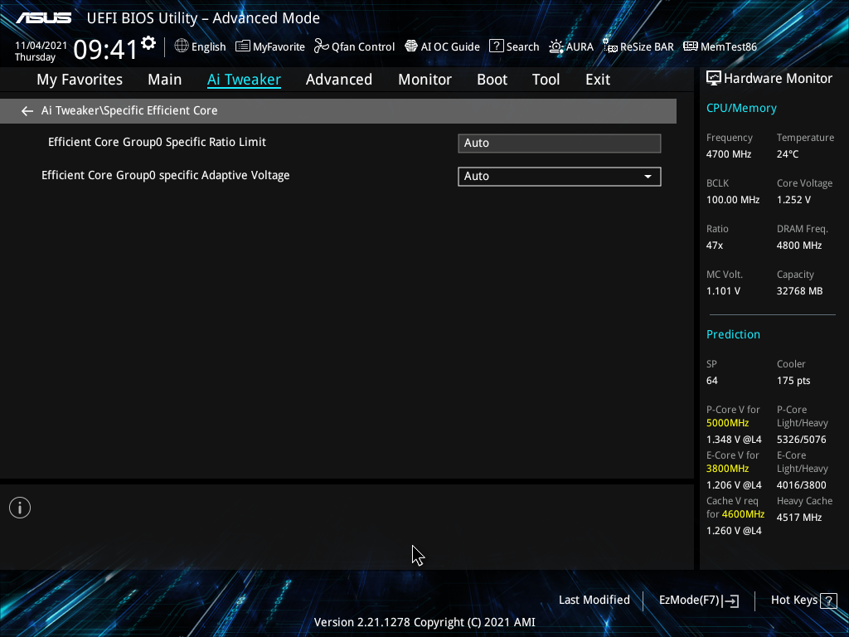The image size is (849, 637).
Task: Click the 5326/5076 P-Core value
Action: coord(802,440)
